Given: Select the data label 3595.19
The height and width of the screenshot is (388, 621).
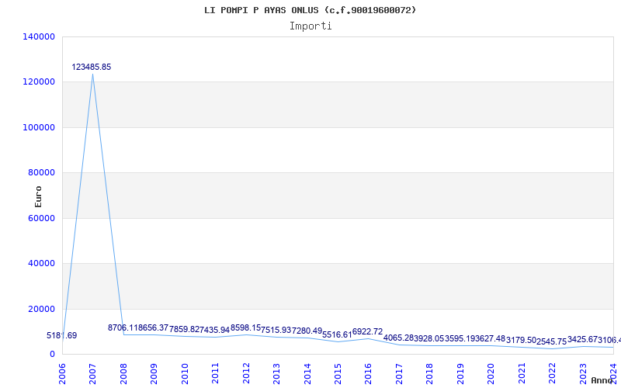Looking at the screenshot, I should point(460,338).
